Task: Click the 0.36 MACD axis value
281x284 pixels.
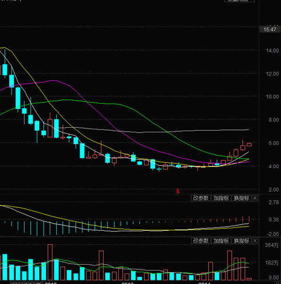Action: click(273, 220)
